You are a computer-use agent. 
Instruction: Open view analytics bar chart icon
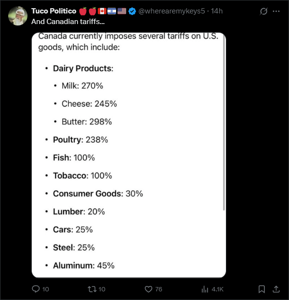205,289
